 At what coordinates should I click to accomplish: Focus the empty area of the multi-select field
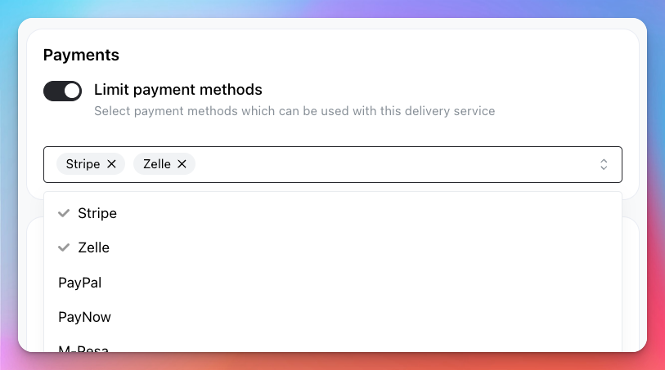click(394, 164)
